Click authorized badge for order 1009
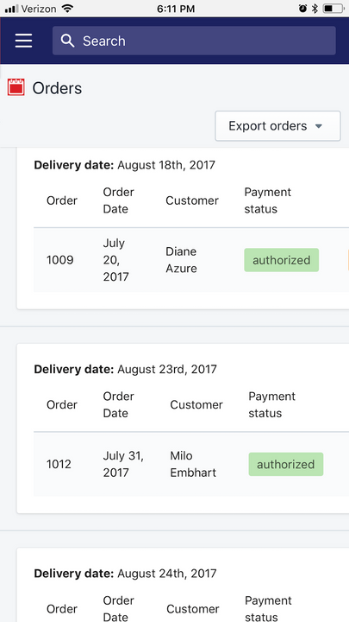 tap(281, 260)
